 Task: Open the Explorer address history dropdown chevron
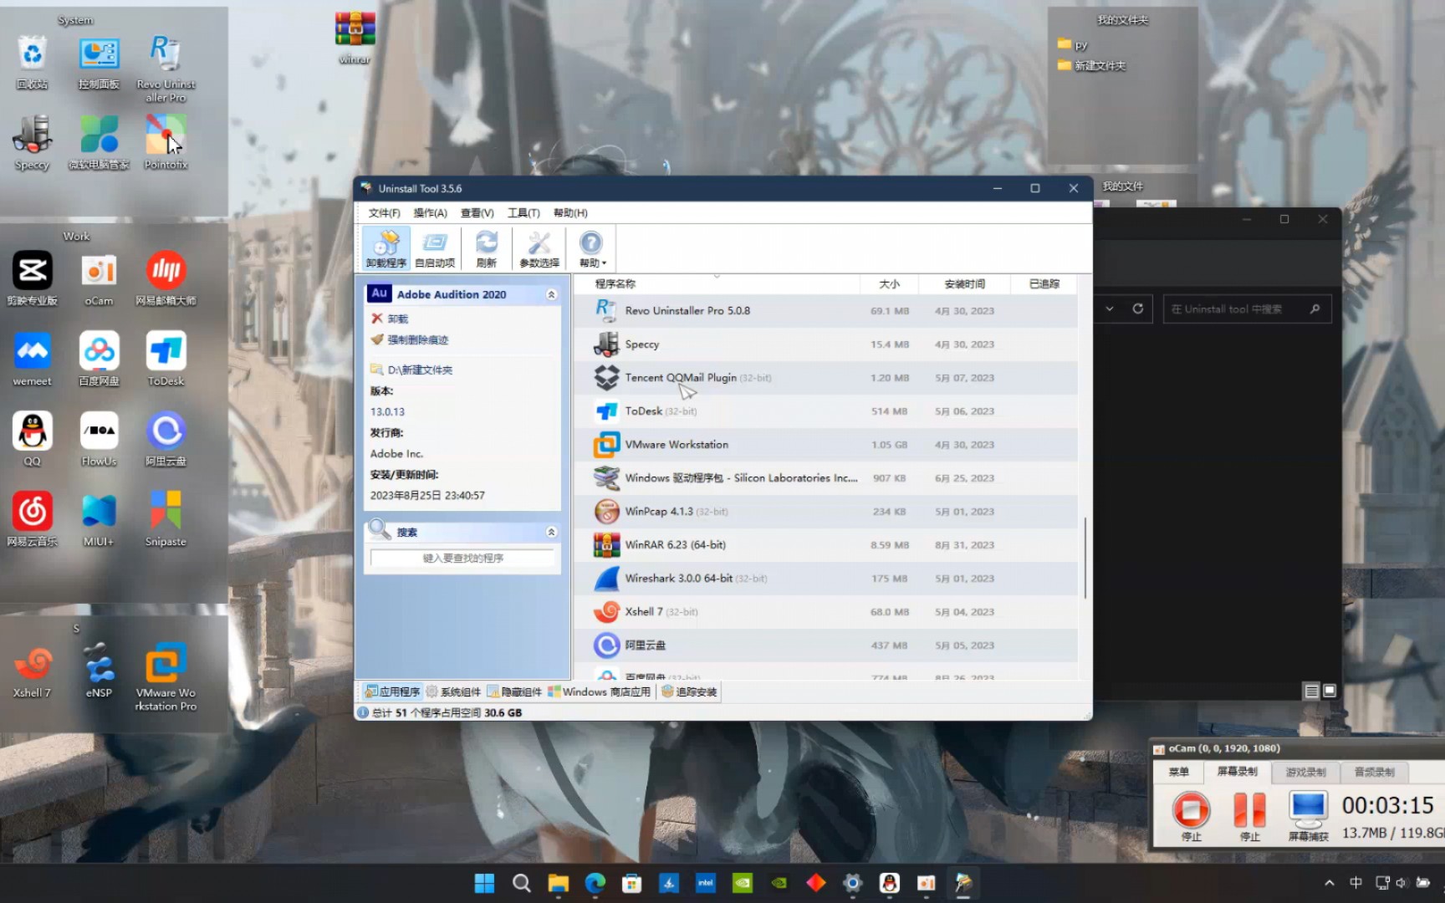coord(1110,309)
